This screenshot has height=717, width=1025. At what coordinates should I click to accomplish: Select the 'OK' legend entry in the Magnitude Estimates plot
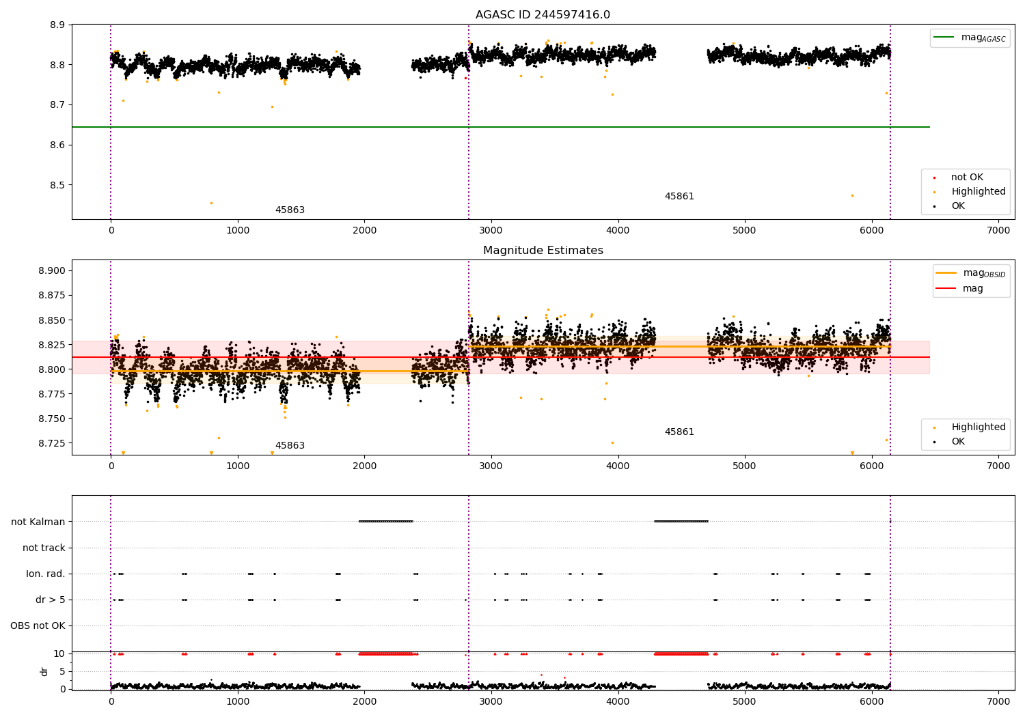coord(958,442)
